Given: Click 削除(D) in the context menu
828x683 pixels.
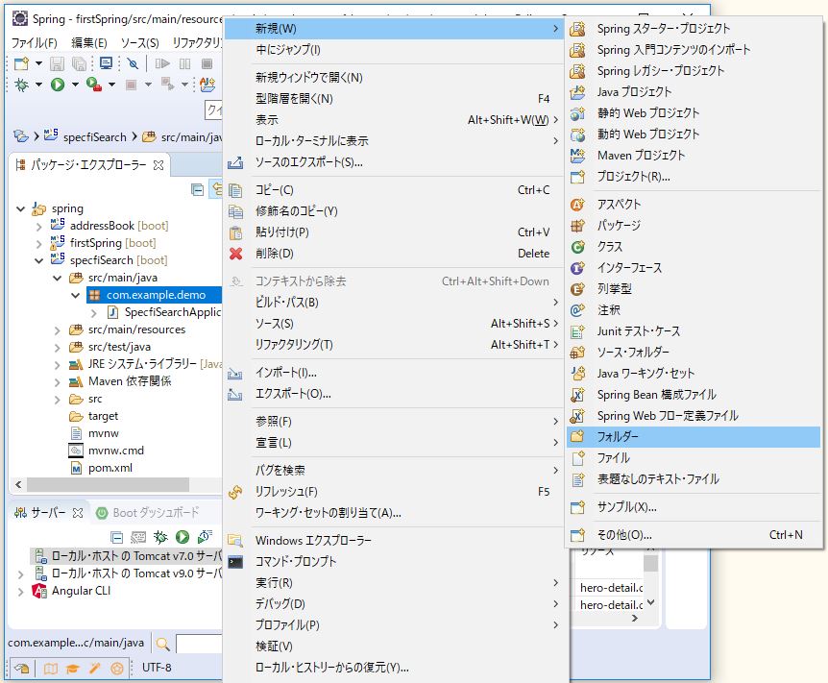Looking at the screenshot, I should 394,254.
